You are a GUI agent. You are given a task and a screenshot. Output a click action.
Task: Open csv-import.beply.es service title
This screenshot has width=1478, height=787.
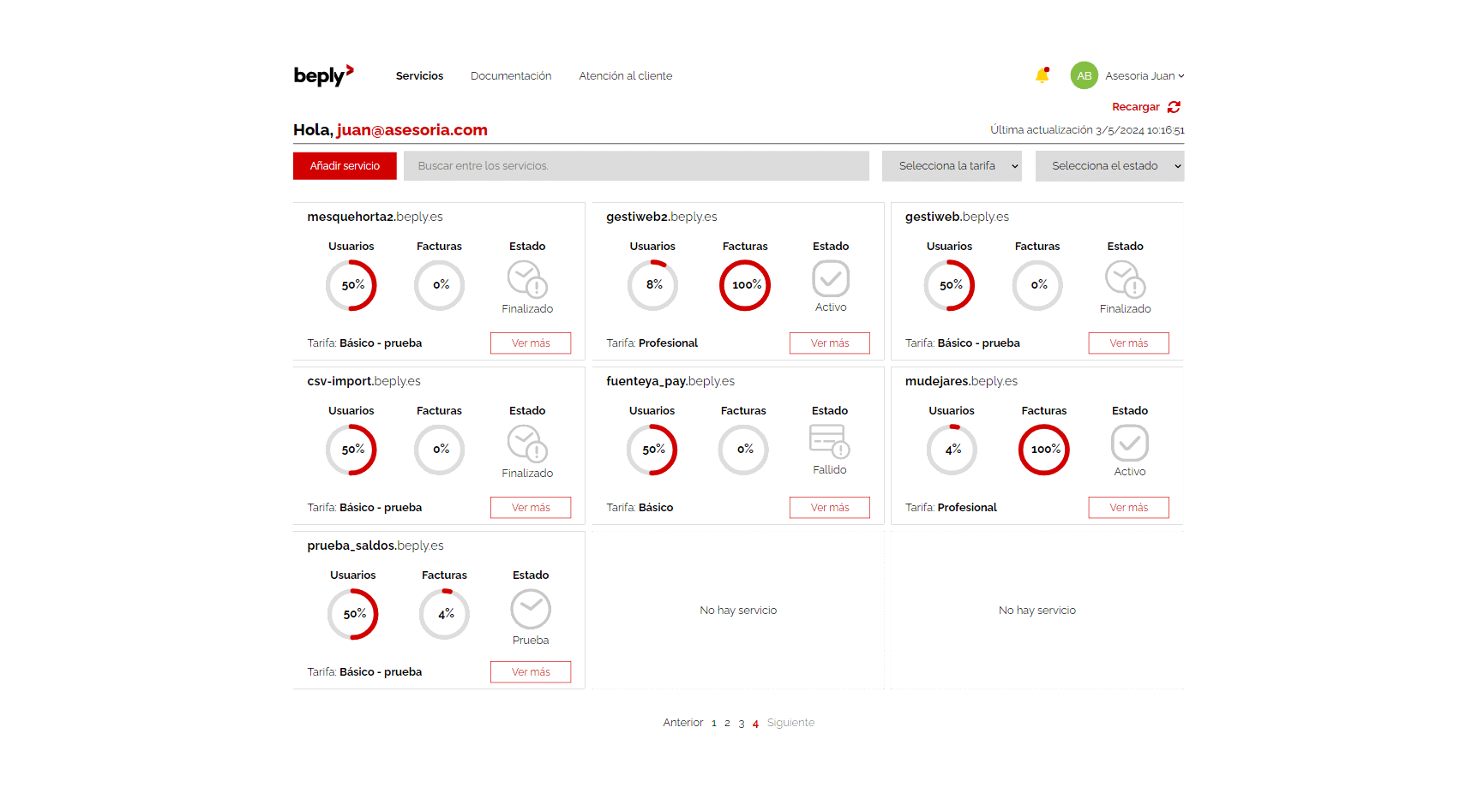tap(363, 382)
